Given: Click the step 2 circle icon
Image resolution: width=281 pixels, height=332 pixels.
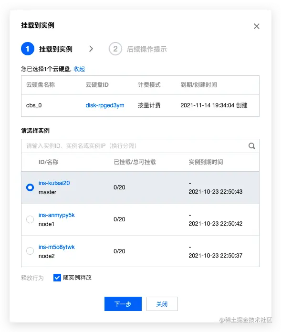Looking at the screenshot, I should [115, 49].
